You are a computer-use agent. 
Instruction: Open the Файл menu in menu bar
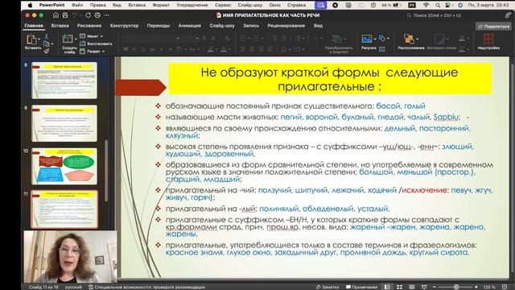click(77, 5)
